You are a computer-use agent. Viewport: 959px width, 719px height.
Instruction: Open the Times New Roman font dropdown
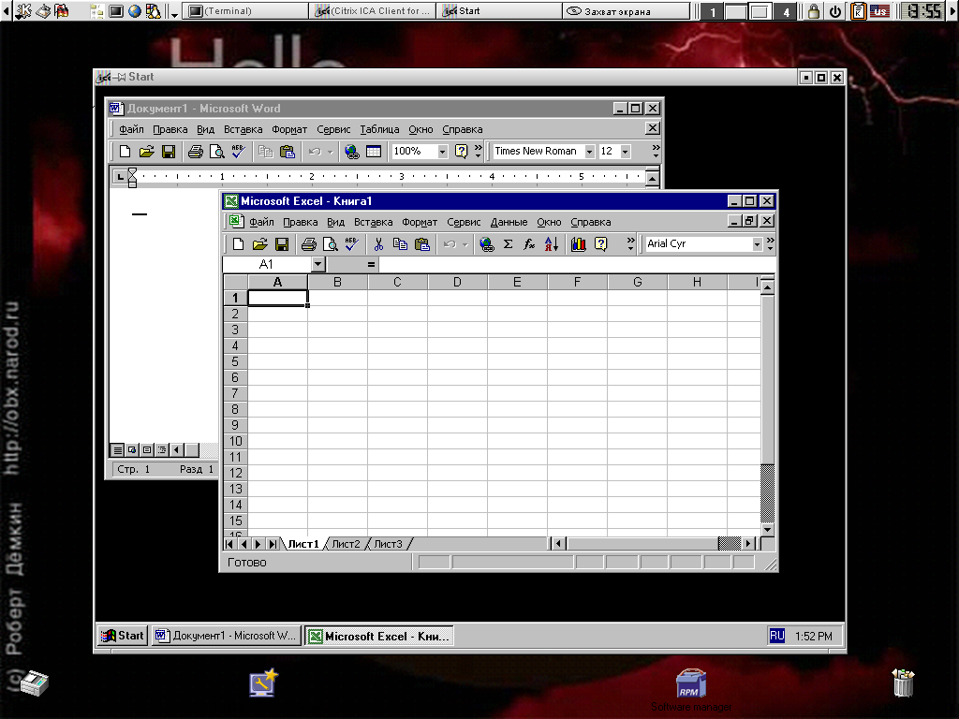tap(590, 152)
